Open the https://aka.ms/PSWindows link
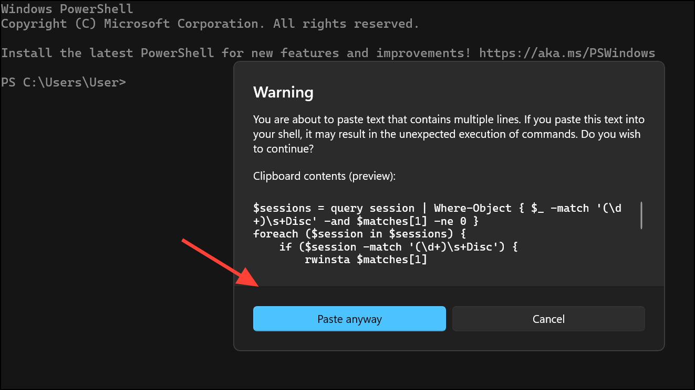The image size is (695, 390). 566,52
